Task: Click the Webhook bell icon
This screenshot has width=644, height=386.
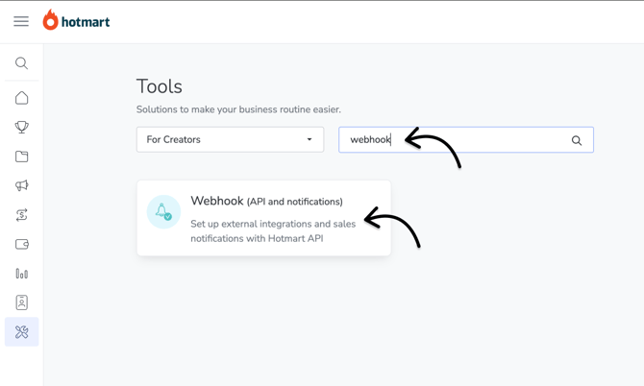Action: pos(163,211)
